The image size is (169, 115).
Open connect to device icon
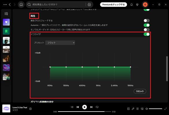(142, 109)
